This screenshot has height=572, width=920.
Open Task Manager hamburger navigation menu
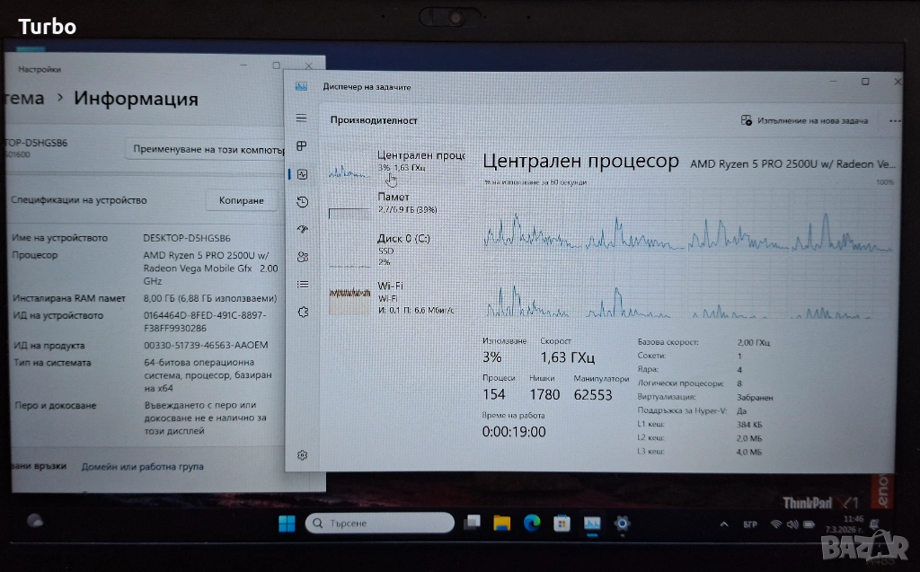(302, 119)
